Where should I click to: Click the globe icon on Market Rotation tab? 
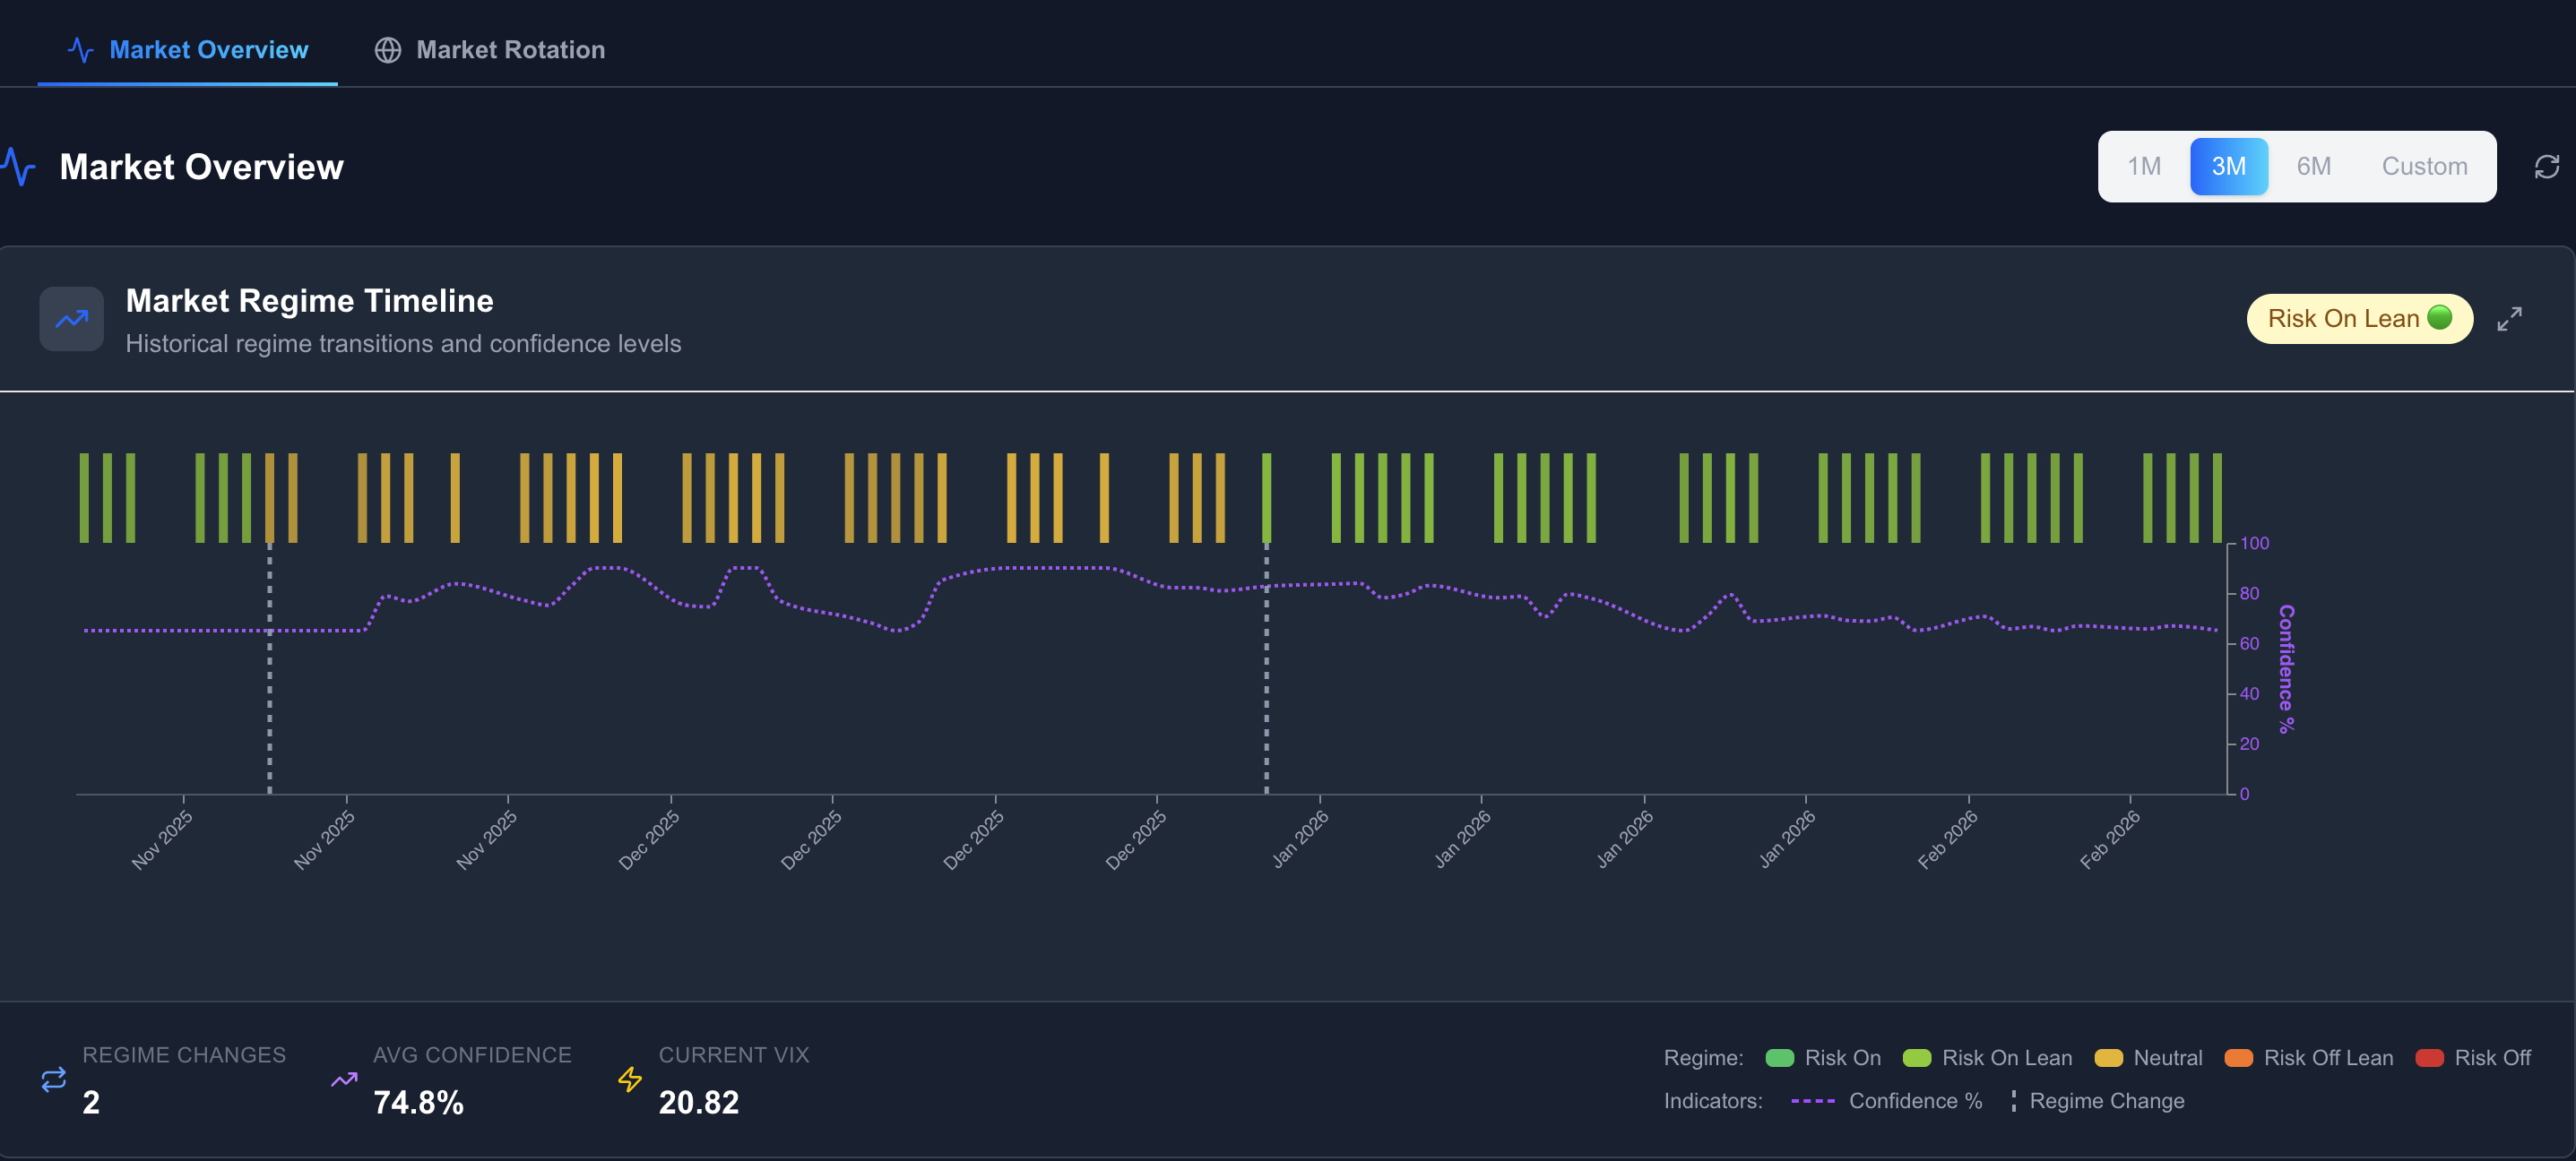pyautogui.click(x=388, y=50)
